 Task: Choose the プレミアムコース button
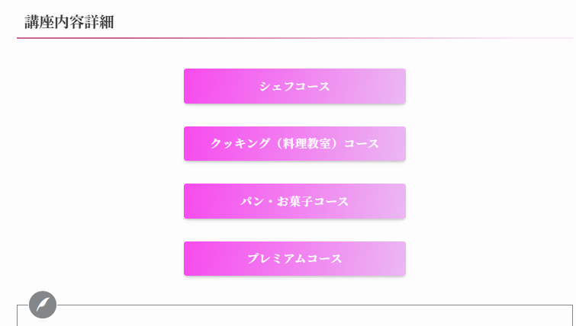tap(294, 258)
